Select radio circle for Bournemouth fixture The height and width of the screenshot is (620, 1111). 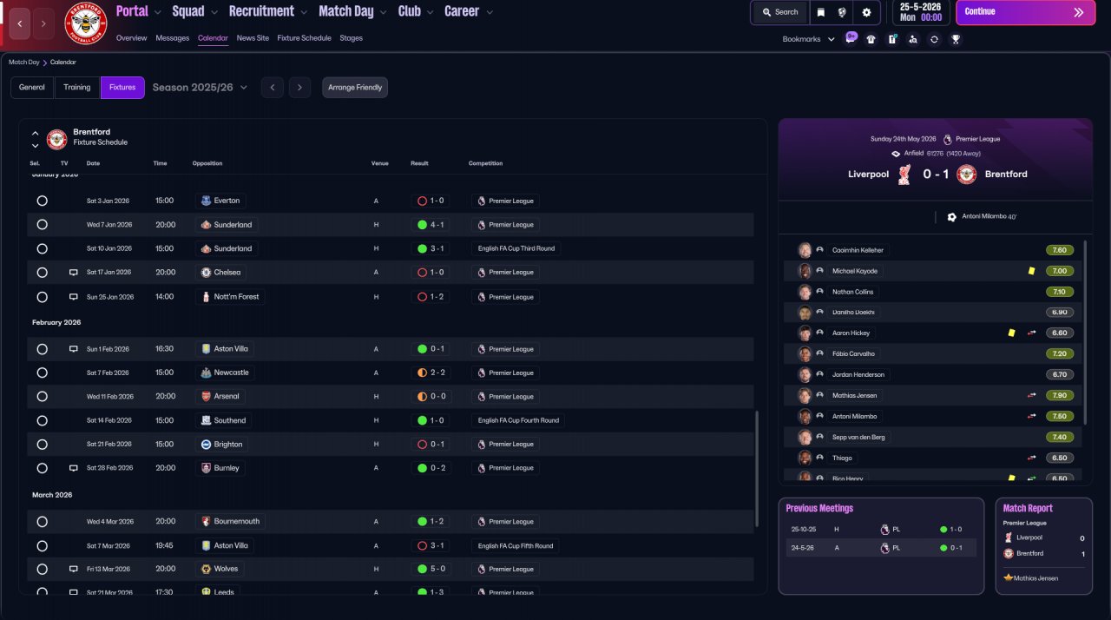42,522
